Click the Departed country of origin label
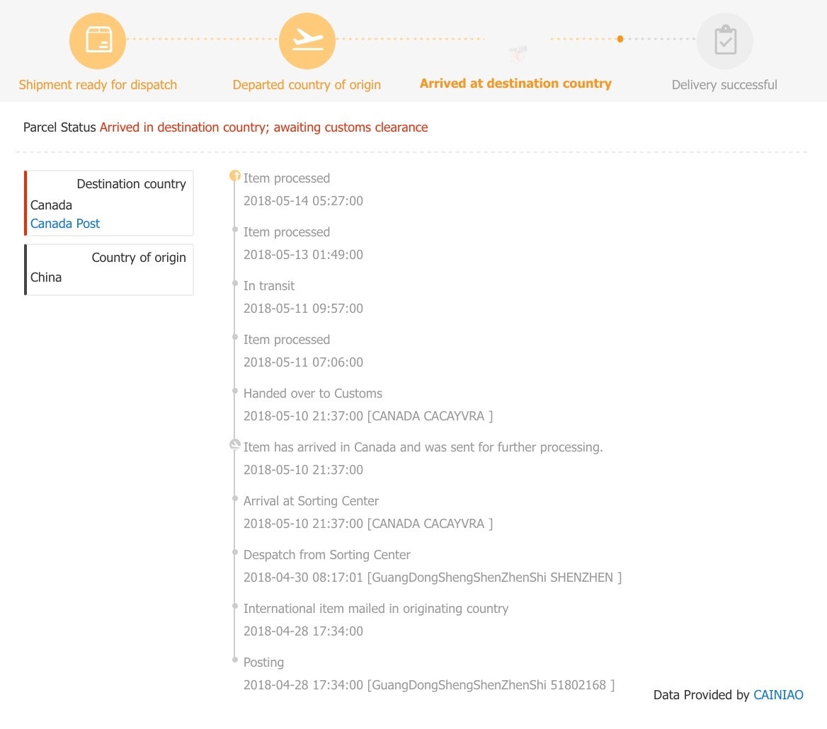The width and height of the screenshot is (827, 729). (307, 85)
